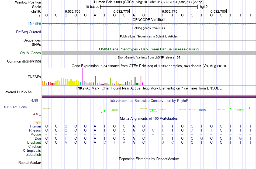
Task: Click TNFSF9 label beside GTEx bar chart
Action: pos(34,77)
